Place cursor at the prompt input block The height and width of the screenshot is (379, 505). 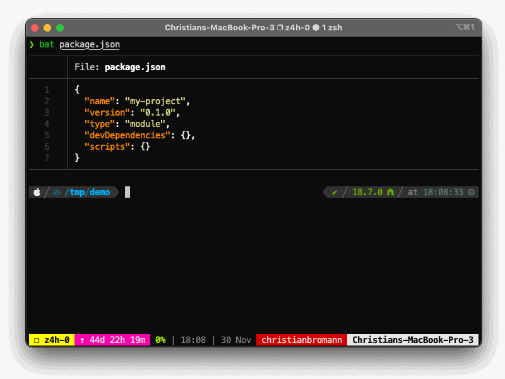[x=128, y=192]
